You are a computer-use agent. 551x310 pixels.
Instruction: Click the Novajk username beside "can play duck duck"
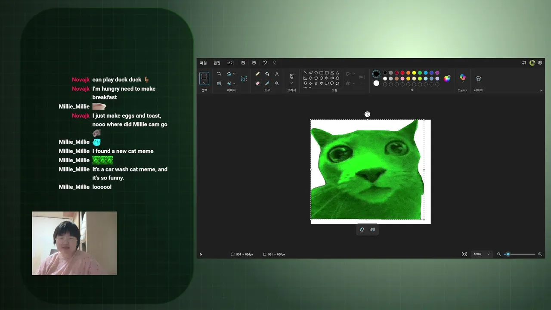click(81, 80)
